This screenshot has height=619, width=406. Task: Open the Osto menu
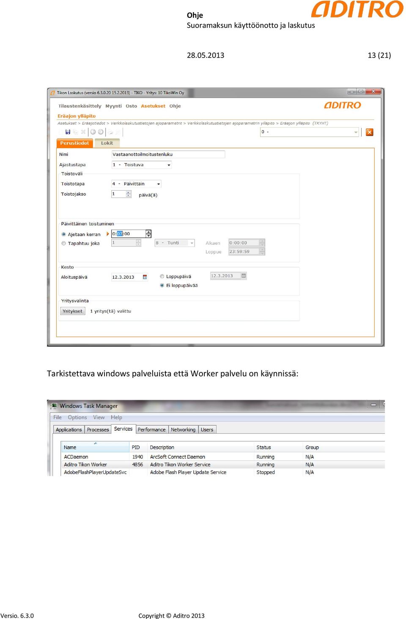coord(131,106)
